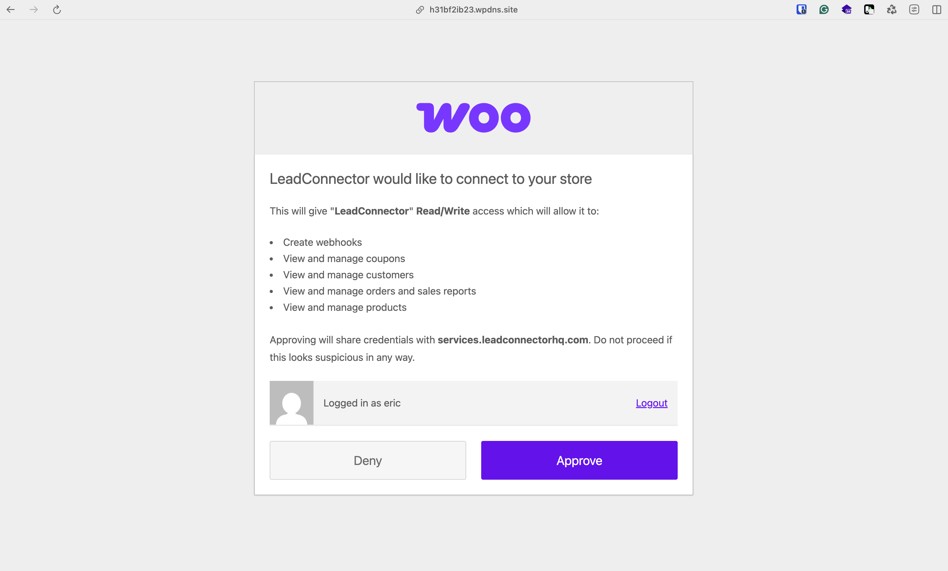Click the 'LeadConnector would like to connect' heading
Screen dimensions: 948x571
click(431, 179)
